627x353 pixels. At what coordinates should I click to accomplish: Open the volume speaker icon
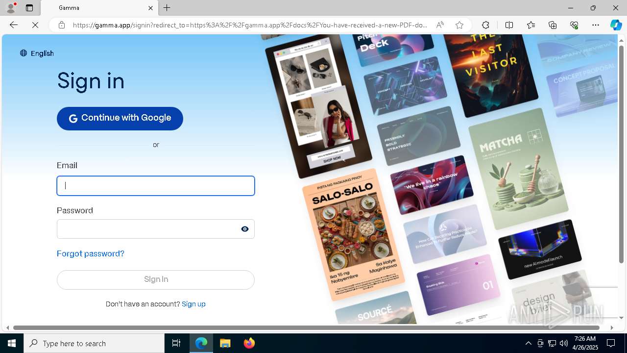564,343
